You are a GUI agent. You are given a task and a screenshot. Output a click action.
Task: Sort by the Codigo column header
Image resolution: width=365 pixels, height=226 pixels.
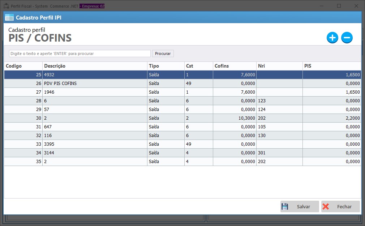23,66
